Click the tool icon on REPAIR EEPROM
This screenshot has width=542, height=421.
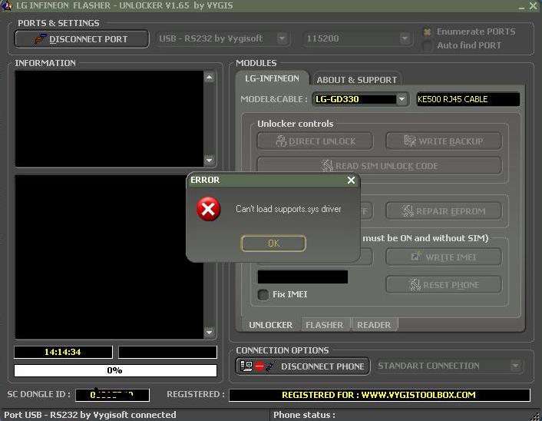pos(408,210)
